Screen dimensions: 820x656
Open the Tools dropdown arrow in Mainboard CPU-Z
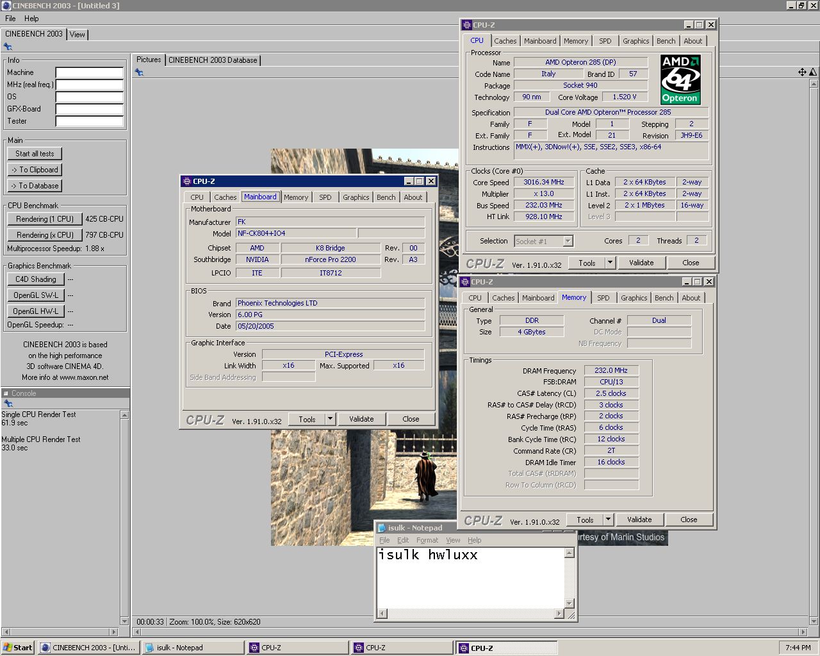tap(331, 419)
